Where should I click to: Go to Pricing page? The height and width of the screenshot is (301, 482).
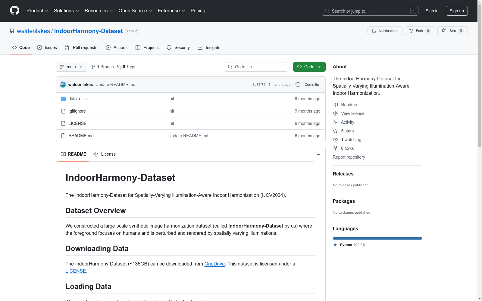coord(198,11)
